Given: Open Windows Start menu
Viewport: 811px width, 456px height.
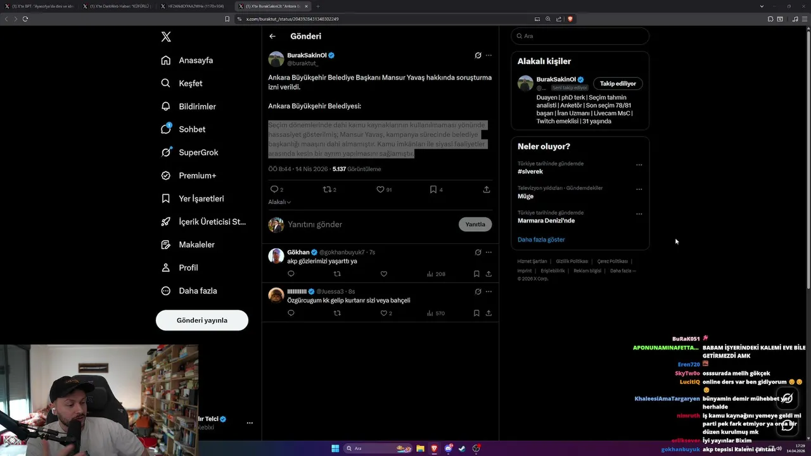Looking at the screenshot, I should coord(335,448).
